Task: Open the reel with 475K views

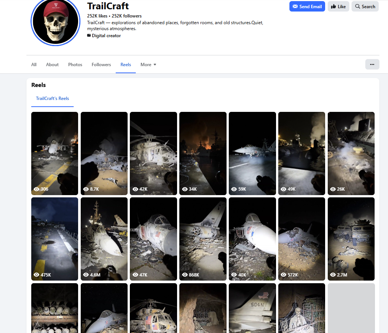Action: [55, 239]
